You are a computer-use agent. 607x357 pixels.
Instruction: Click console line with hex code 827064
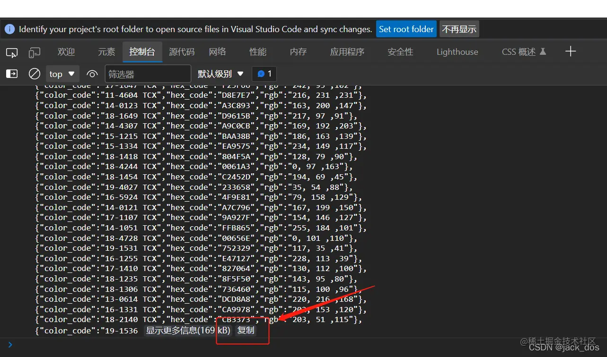click(x=201, y=268)
